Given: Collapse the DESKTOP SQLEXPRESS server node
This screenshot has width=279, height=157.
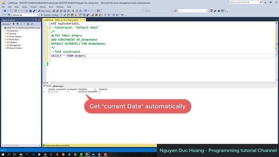Looking at the screenshot, I should tap(3, 28).
